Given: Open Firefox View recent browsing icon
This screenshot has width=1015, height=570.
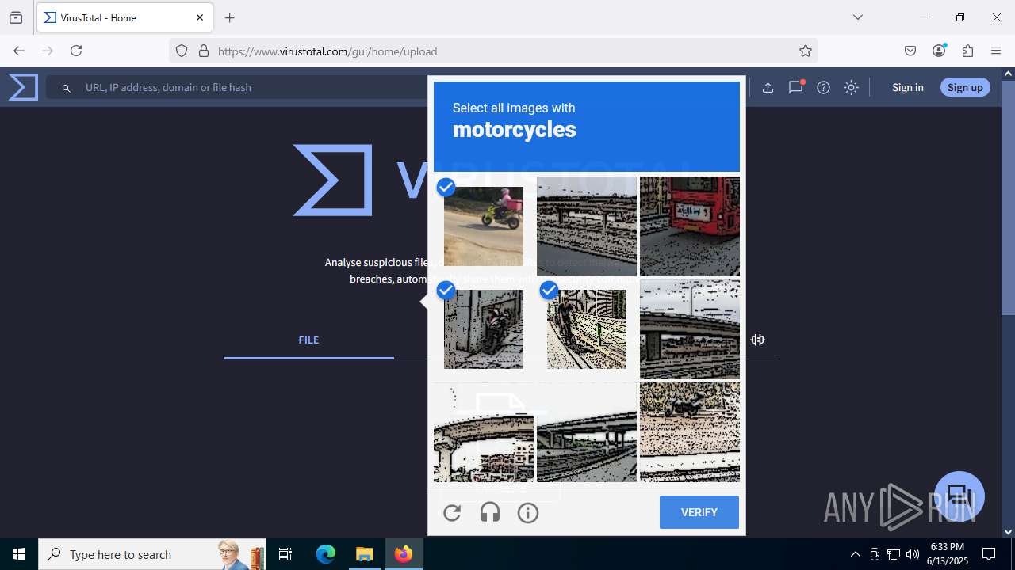Looking at the screenshot, I should click(x=16, y=17).
